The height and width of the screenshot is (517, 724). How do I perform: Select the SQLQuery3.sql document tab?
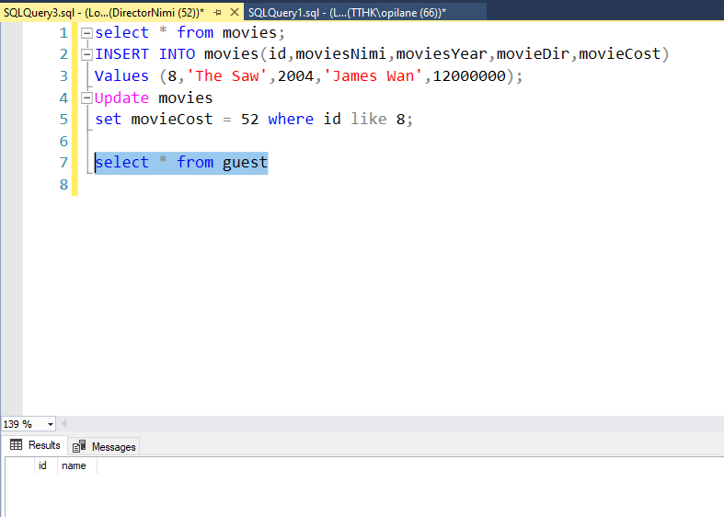103,12
